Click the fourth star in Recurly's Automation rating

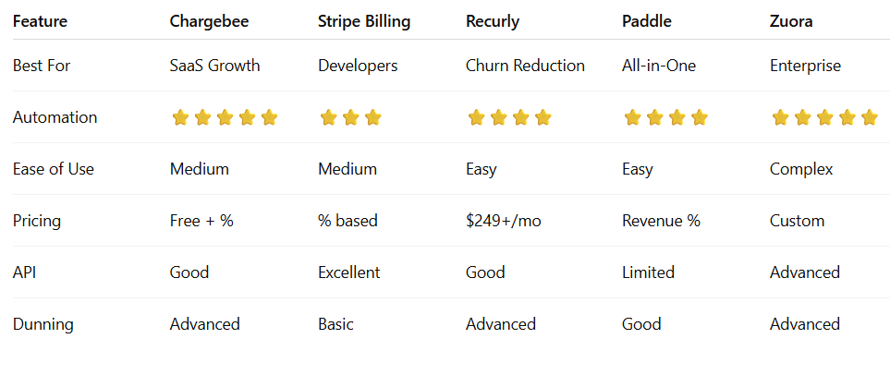click(543, 117)
